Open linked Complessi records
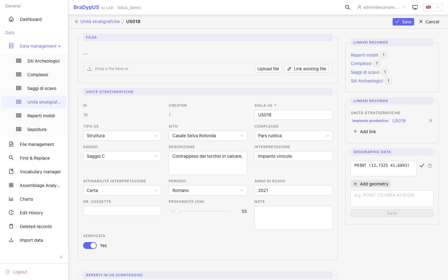 pyautogui.click(x=361, y=63)
